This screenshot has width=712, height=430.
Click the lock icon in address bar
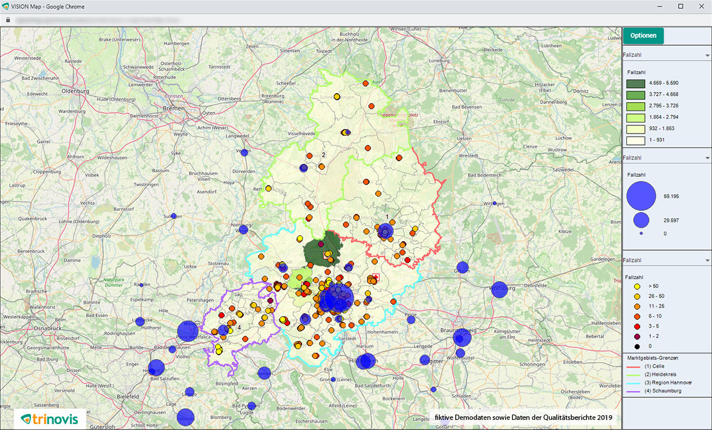pyautogui.click(x=8, y=19)
